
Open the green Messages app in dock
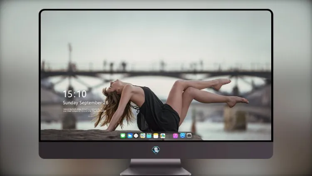(123, 136)
